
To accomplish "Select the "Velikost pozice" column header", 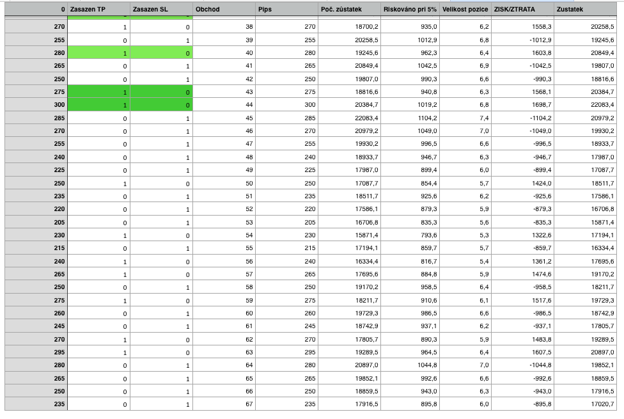I will (465, 9).
